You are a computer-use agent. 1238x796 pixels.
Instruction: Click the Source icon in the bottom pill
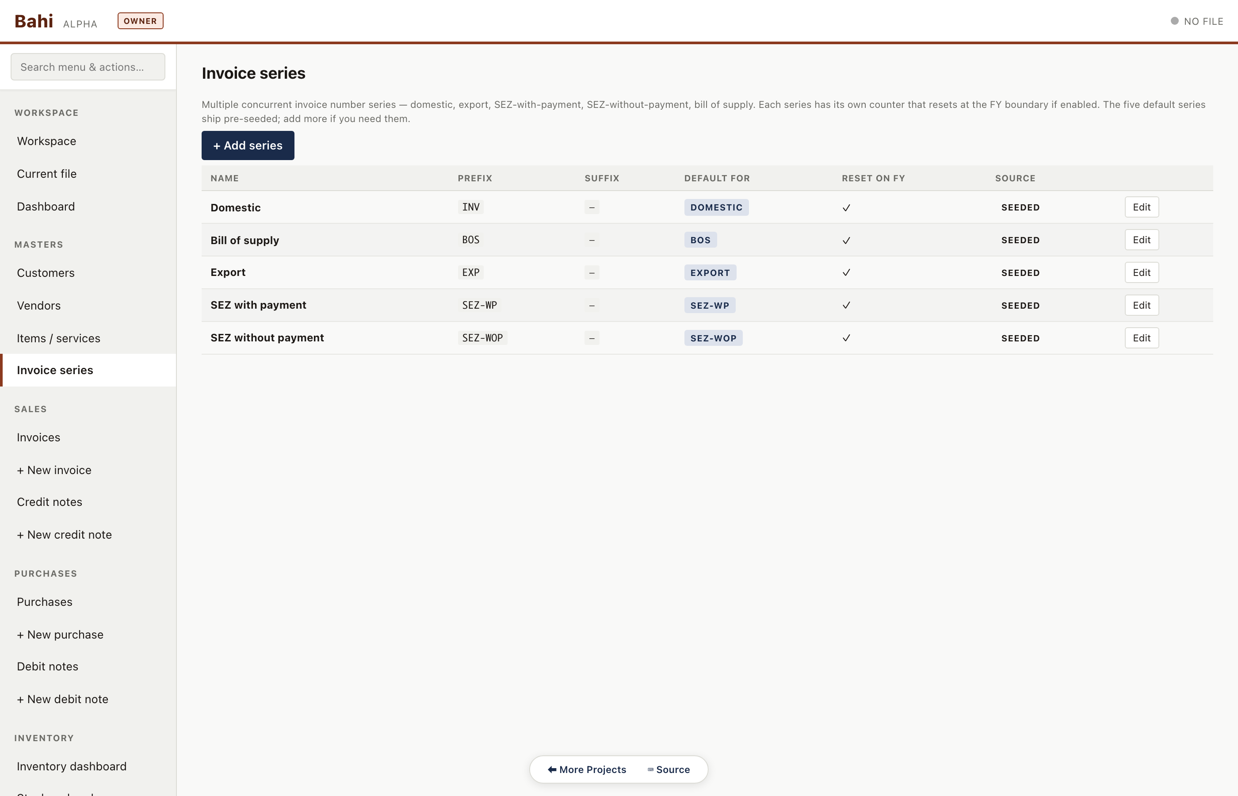650,769
